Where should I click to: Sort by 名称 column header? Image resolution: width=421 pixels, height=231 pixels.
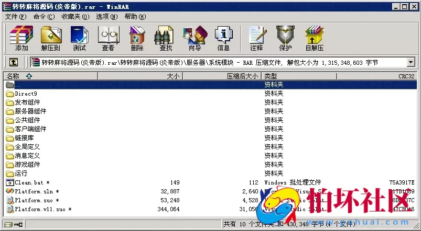point(51,76)
